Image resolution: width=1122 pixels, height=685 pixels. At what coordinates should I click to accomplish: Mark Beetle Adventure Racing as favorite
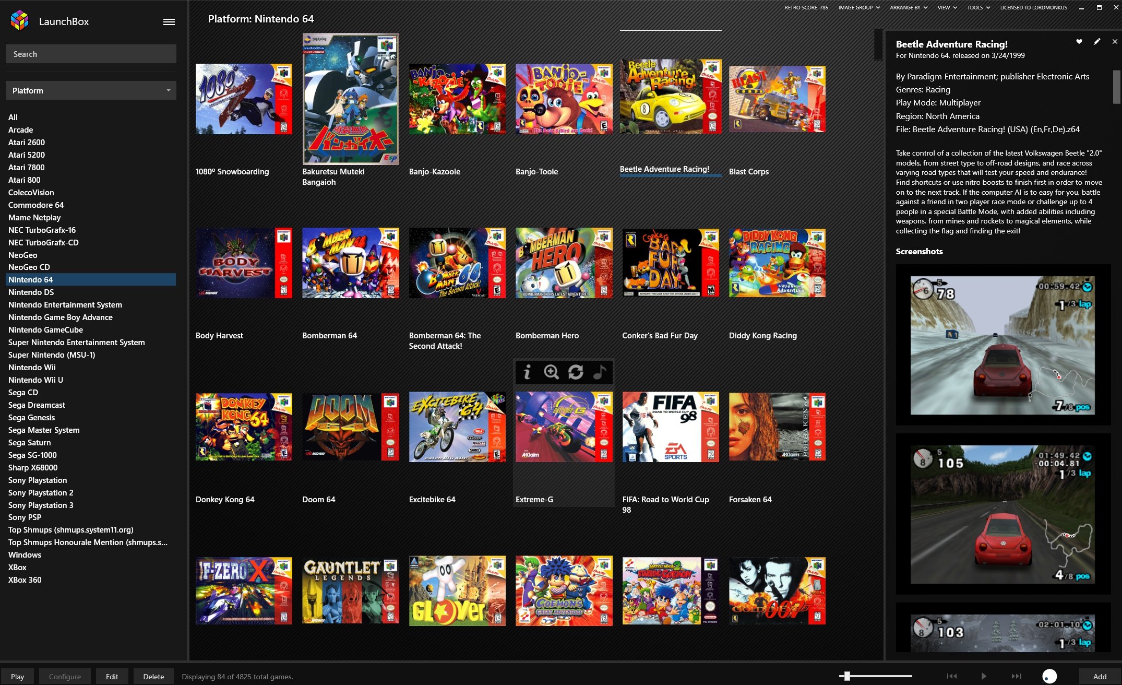click(1079, 42)
